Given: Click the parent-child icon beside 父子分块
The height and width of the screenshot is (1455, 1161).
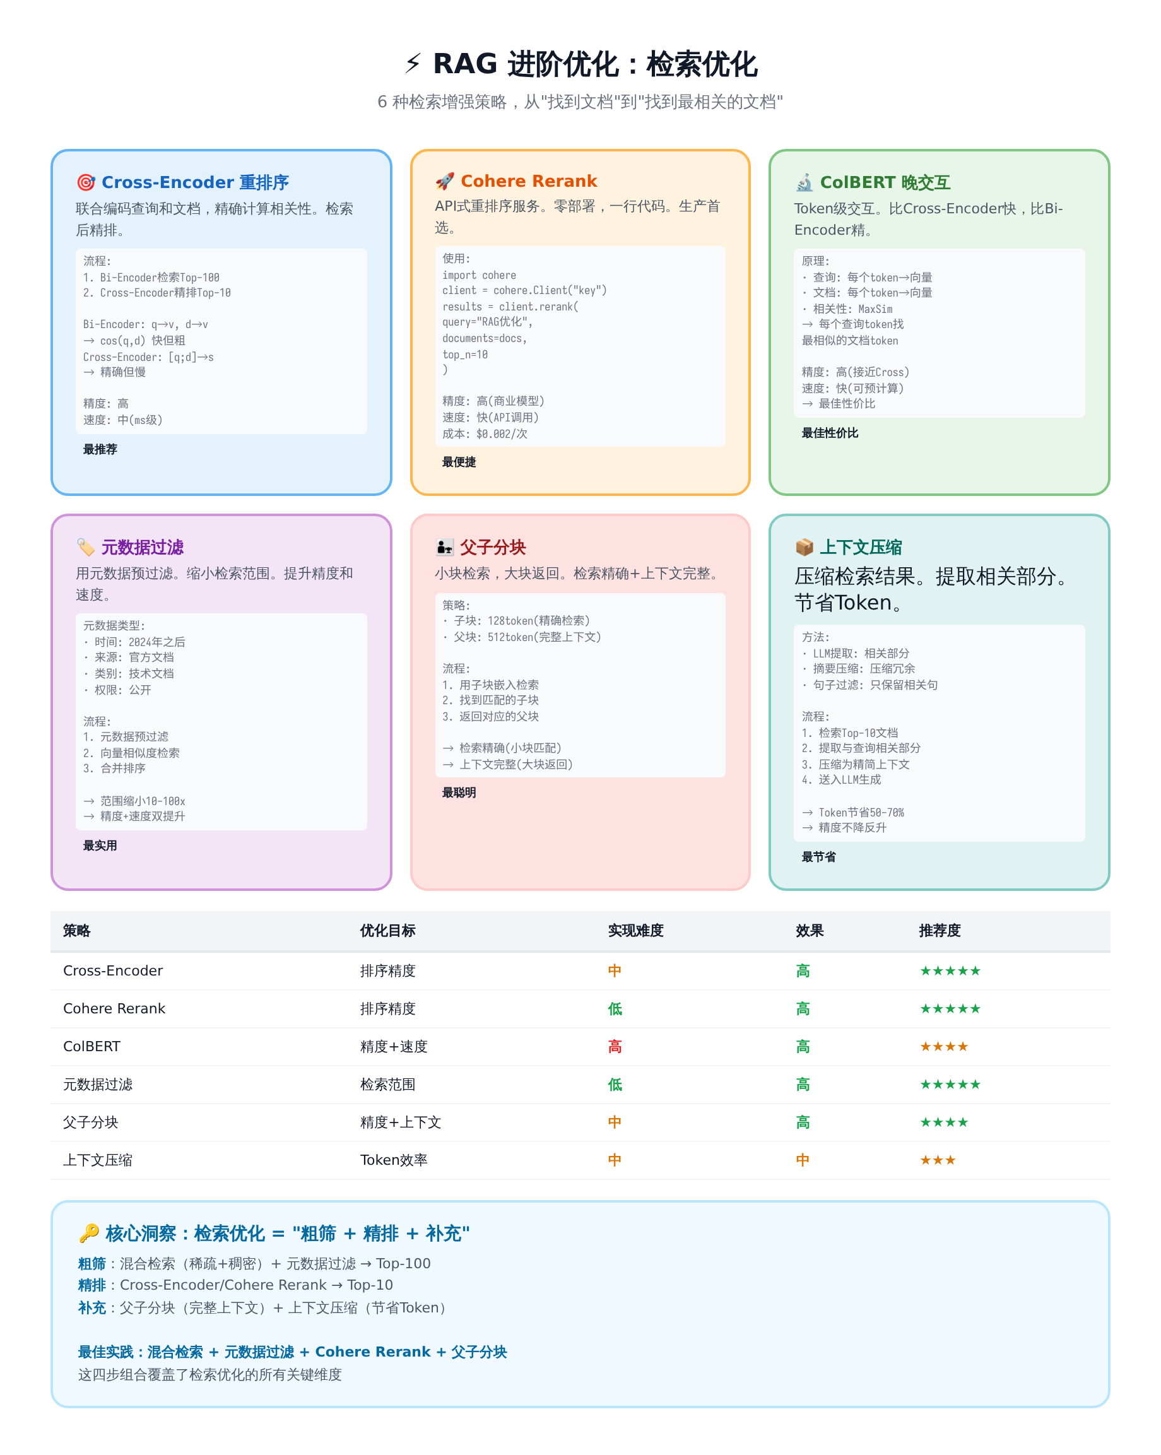Looking at the screenshot, I should 445,547.
